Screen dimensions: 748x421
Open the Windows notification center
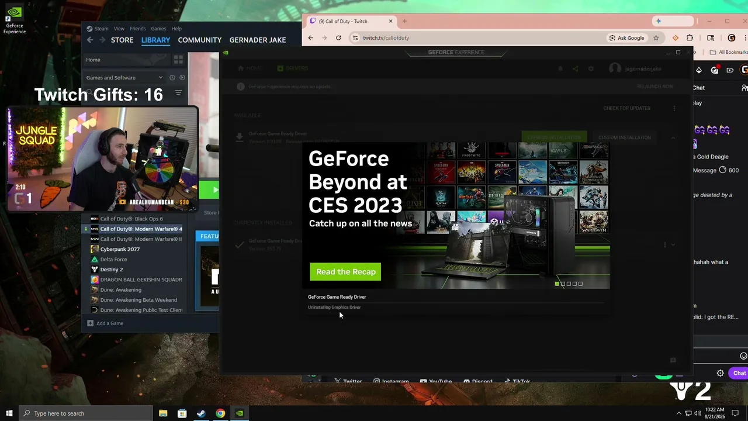(735, 413)
